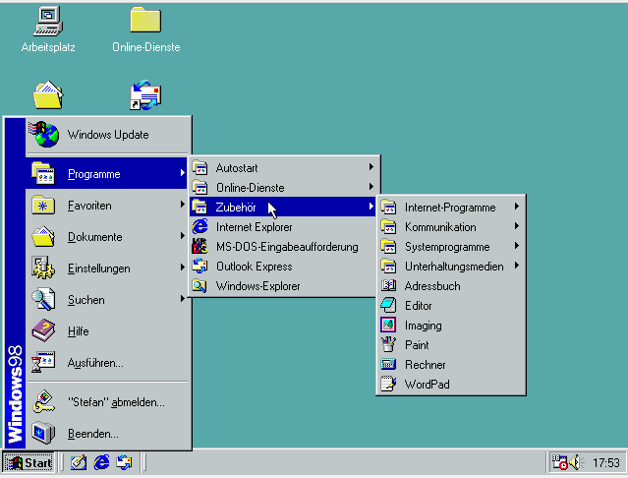Open Hilfe from the Start menu
628x478 pixels.
pyautogui.click(x=106, y=330)
